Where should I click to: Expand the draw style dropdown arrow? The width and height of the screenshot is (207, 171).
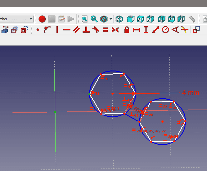click(111, 19)
